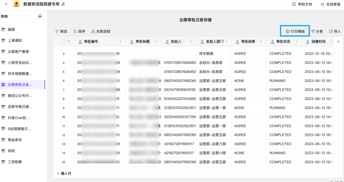Open 在线客服 online support
Image resolution: width=344 pixels, height=182 pixels.
click(330, 4)
